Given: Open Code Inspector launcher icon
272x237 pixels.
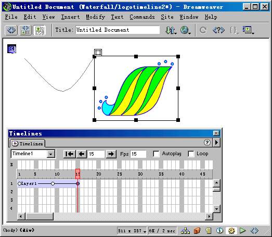Looking at the screenshot, I should click(254, 231).
